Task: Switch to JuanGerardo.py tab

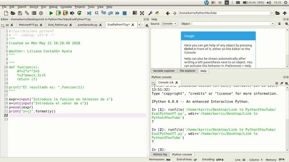Action: [x=87, y=25]
